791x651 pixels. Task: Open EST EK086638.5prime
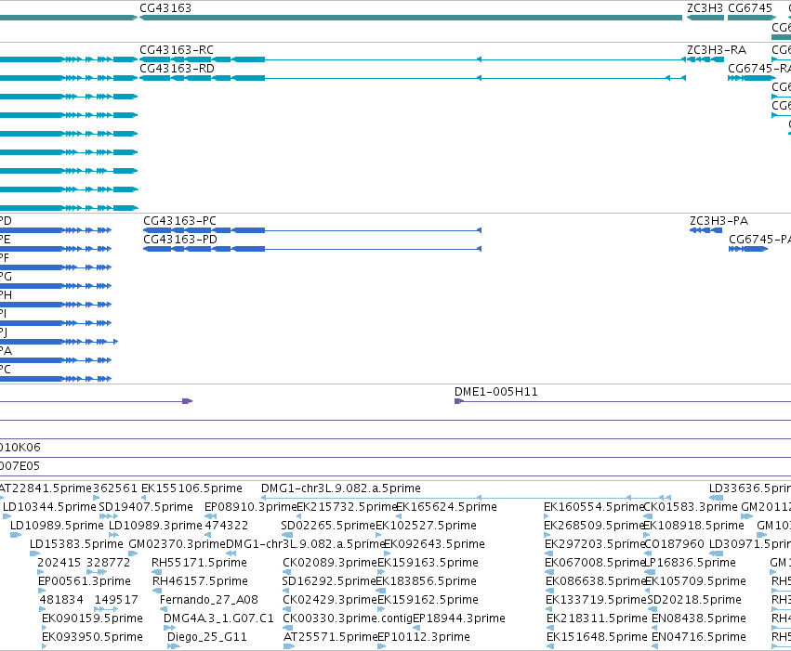[x=597, y=581]
